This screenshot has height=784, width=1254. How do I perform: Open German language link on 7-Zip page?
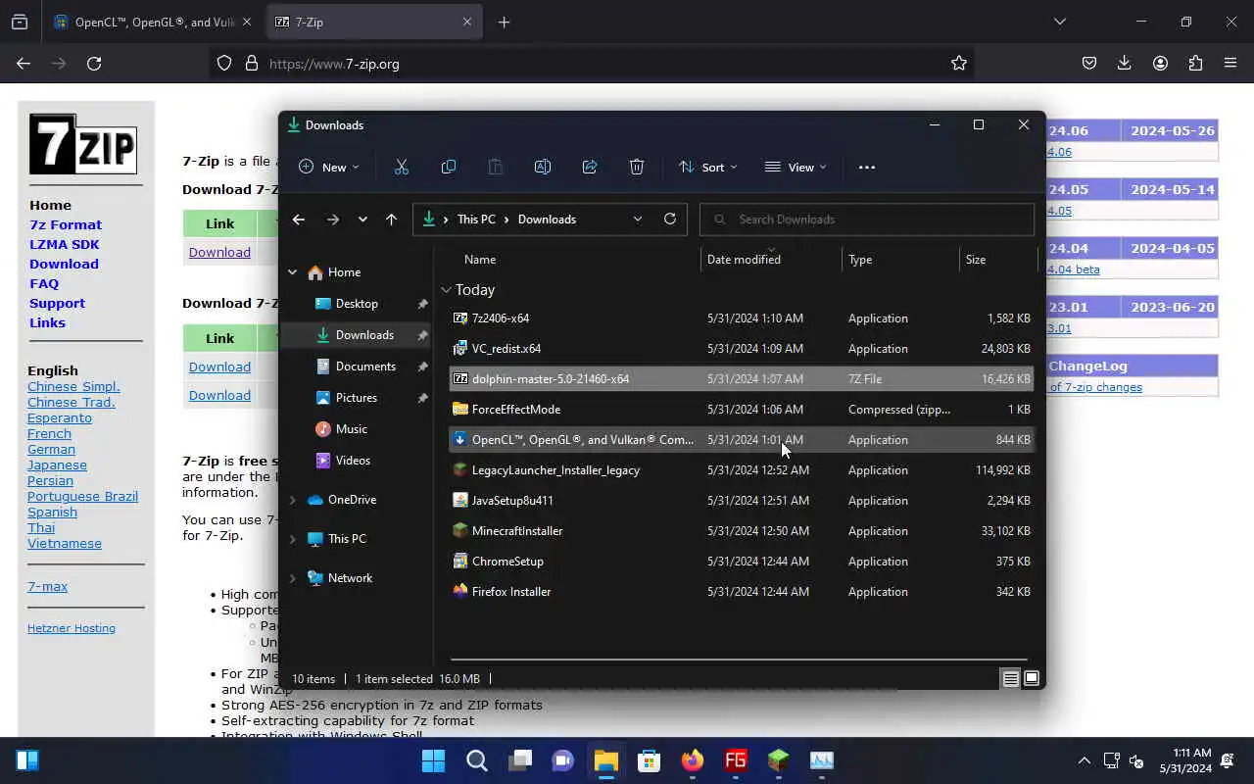click(51, 449)
